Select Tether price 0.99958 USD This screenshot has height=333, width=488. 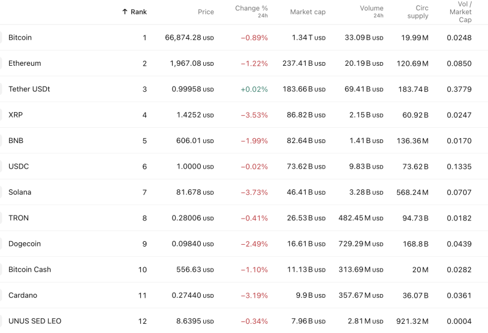[x=193, y=89]
